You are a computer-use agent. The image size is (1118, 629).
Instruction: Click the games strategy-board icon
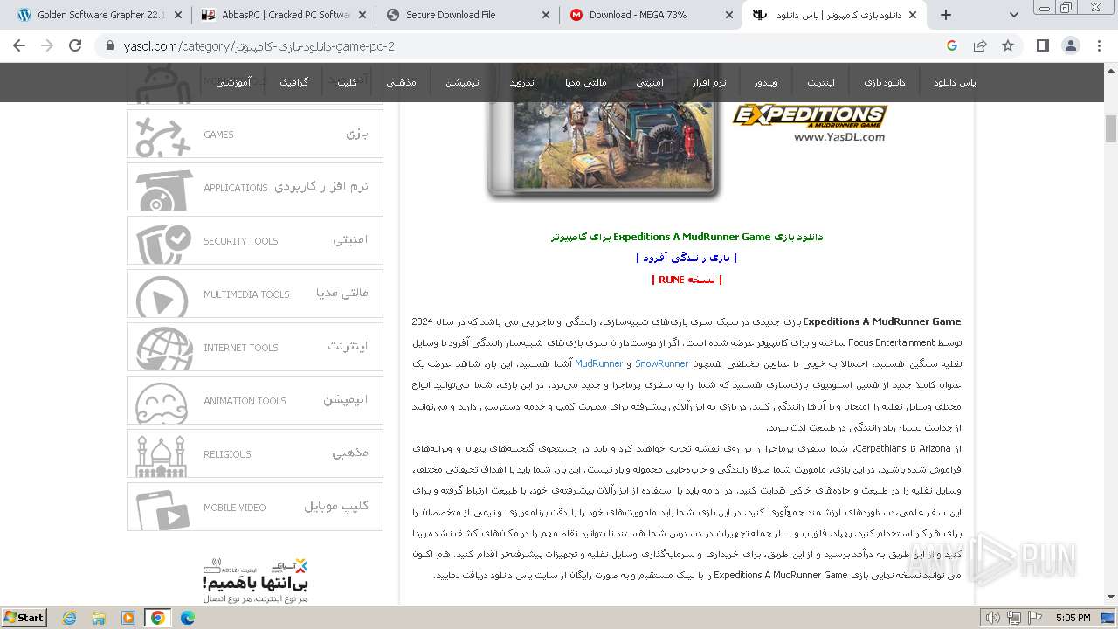162,135
